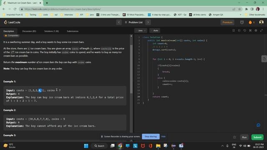Open the notes icon on right edge
The image size is (267, 150).
point(264,59)
